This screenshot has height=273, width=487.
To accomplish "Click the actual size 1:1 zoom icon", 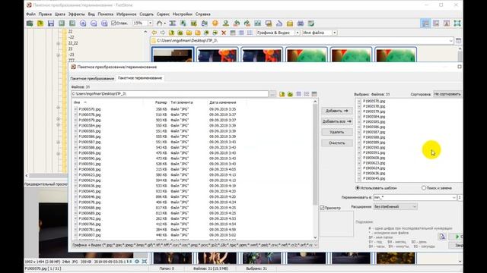I will tap(104, 24).
